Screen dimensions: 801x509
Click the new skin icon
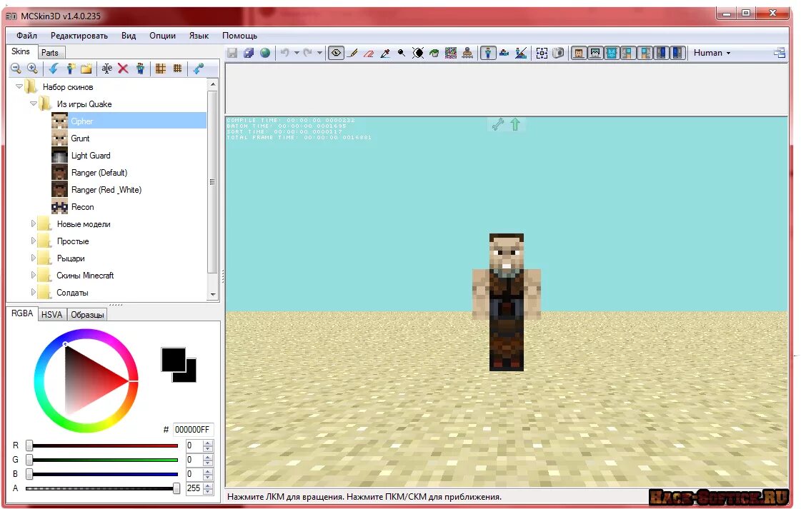[70, 69]
